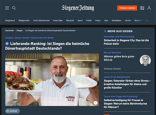Image resolution: width=156 pixels, height=115 pixels.
Task: Expand image caption via chevron on photo
Action: click(x=96, y=103)
